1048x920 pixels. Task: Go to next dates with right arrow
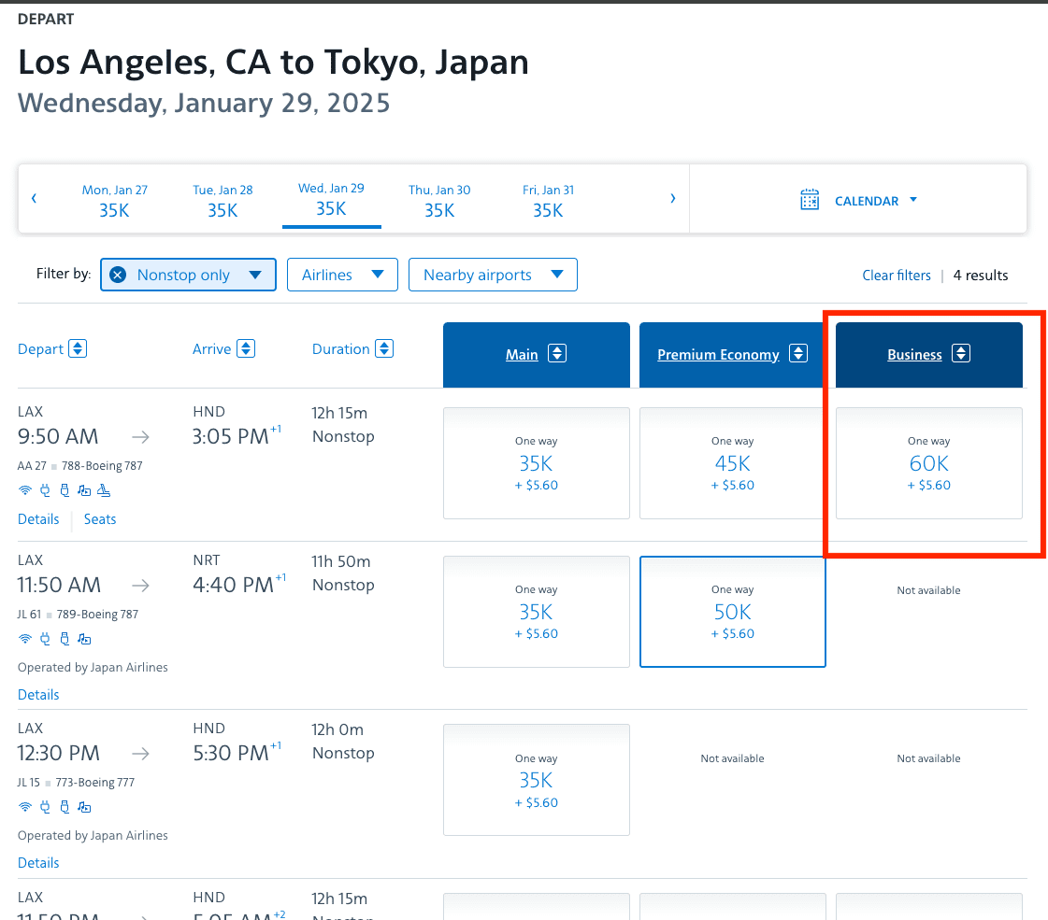point(672,198)
